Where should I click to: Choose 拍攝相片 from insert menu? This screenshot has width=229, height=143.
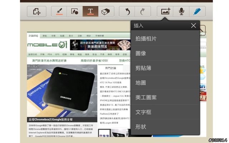pyautogui.click(x=165, y=39)
